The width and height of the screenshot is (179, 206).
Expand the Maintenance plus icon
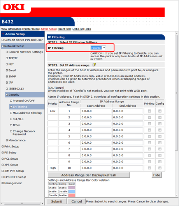[7, 140]
